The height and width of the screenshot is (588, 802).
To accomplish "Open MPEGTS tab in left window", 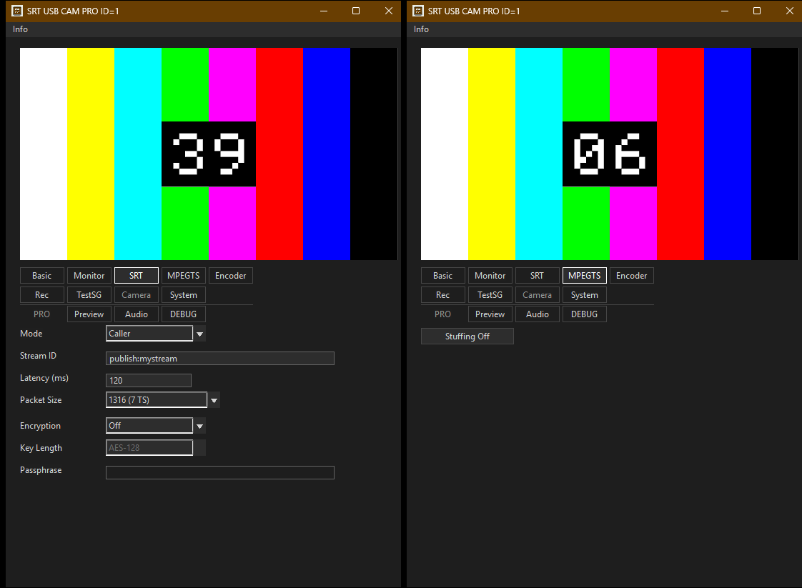I will pos(184,276).
